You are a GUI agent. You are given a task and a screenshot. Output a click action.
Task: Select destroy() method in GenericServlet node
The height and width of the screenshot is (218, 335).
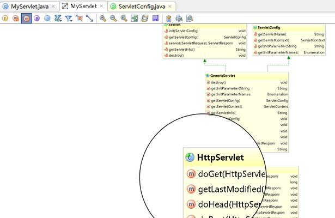[x=247, y=82]
